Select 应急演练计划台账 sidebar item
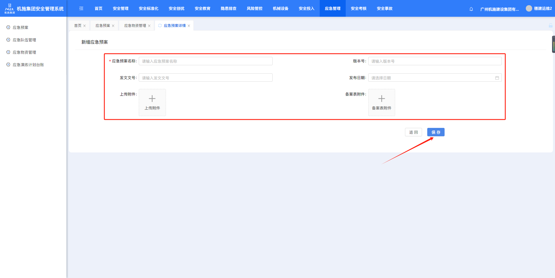This screenshot has width=555, height=278. point(28,65)
